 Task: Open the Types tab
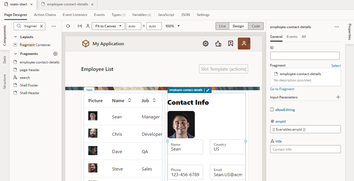pyautogui.click(x=118, y=15)
